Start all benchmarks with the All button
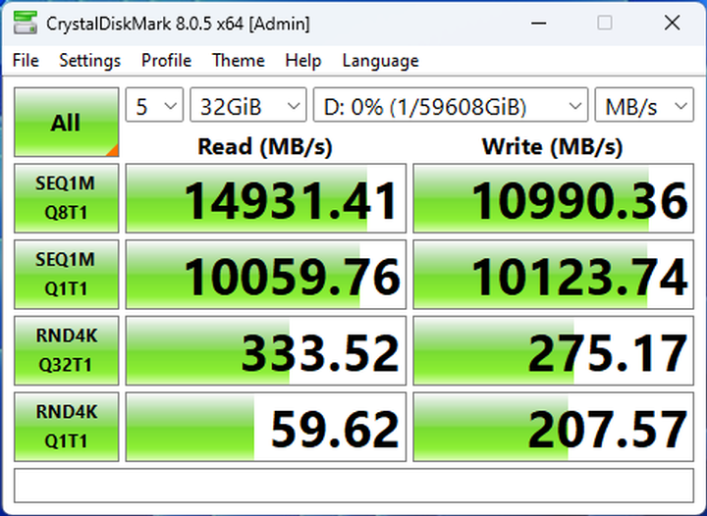This screenshot has width=707, height=516. click(x=66, y=123)
